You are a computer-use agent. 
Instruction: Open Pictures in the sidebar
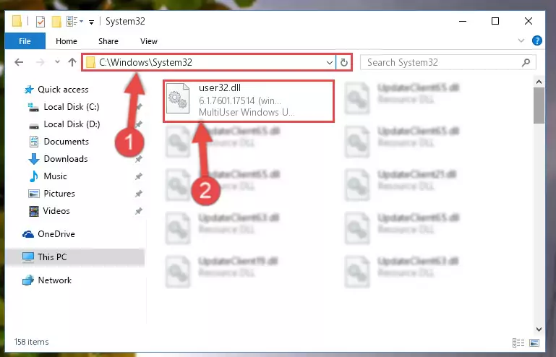59,194
